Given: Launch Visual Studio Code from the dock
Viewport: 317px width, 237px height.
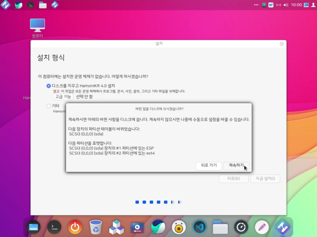Looking at the screenshot, I should 200,227.
